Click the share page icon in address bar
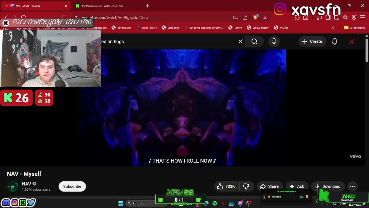The image size is (369, 208). point(245,17)
